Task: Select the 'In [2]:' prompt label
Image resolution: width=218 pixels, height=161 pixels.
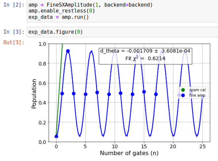Action: coord(14,5)
